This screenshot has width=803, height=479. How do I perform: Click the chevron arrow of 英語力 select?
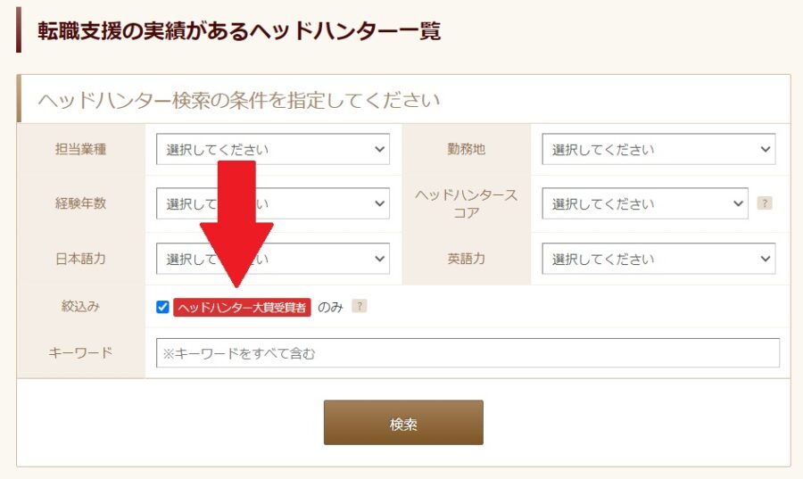pos(766,259)
